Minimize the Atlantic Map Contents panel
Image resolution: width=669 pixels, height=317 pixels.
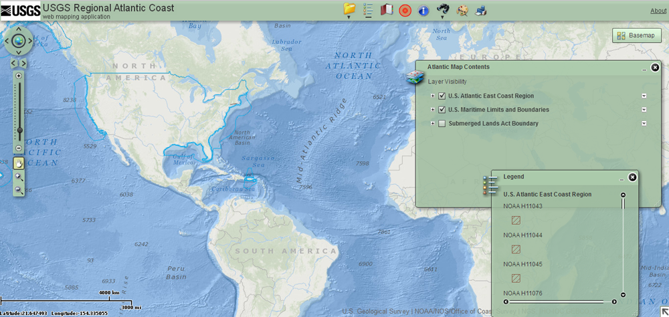click(x=644, y=69)
